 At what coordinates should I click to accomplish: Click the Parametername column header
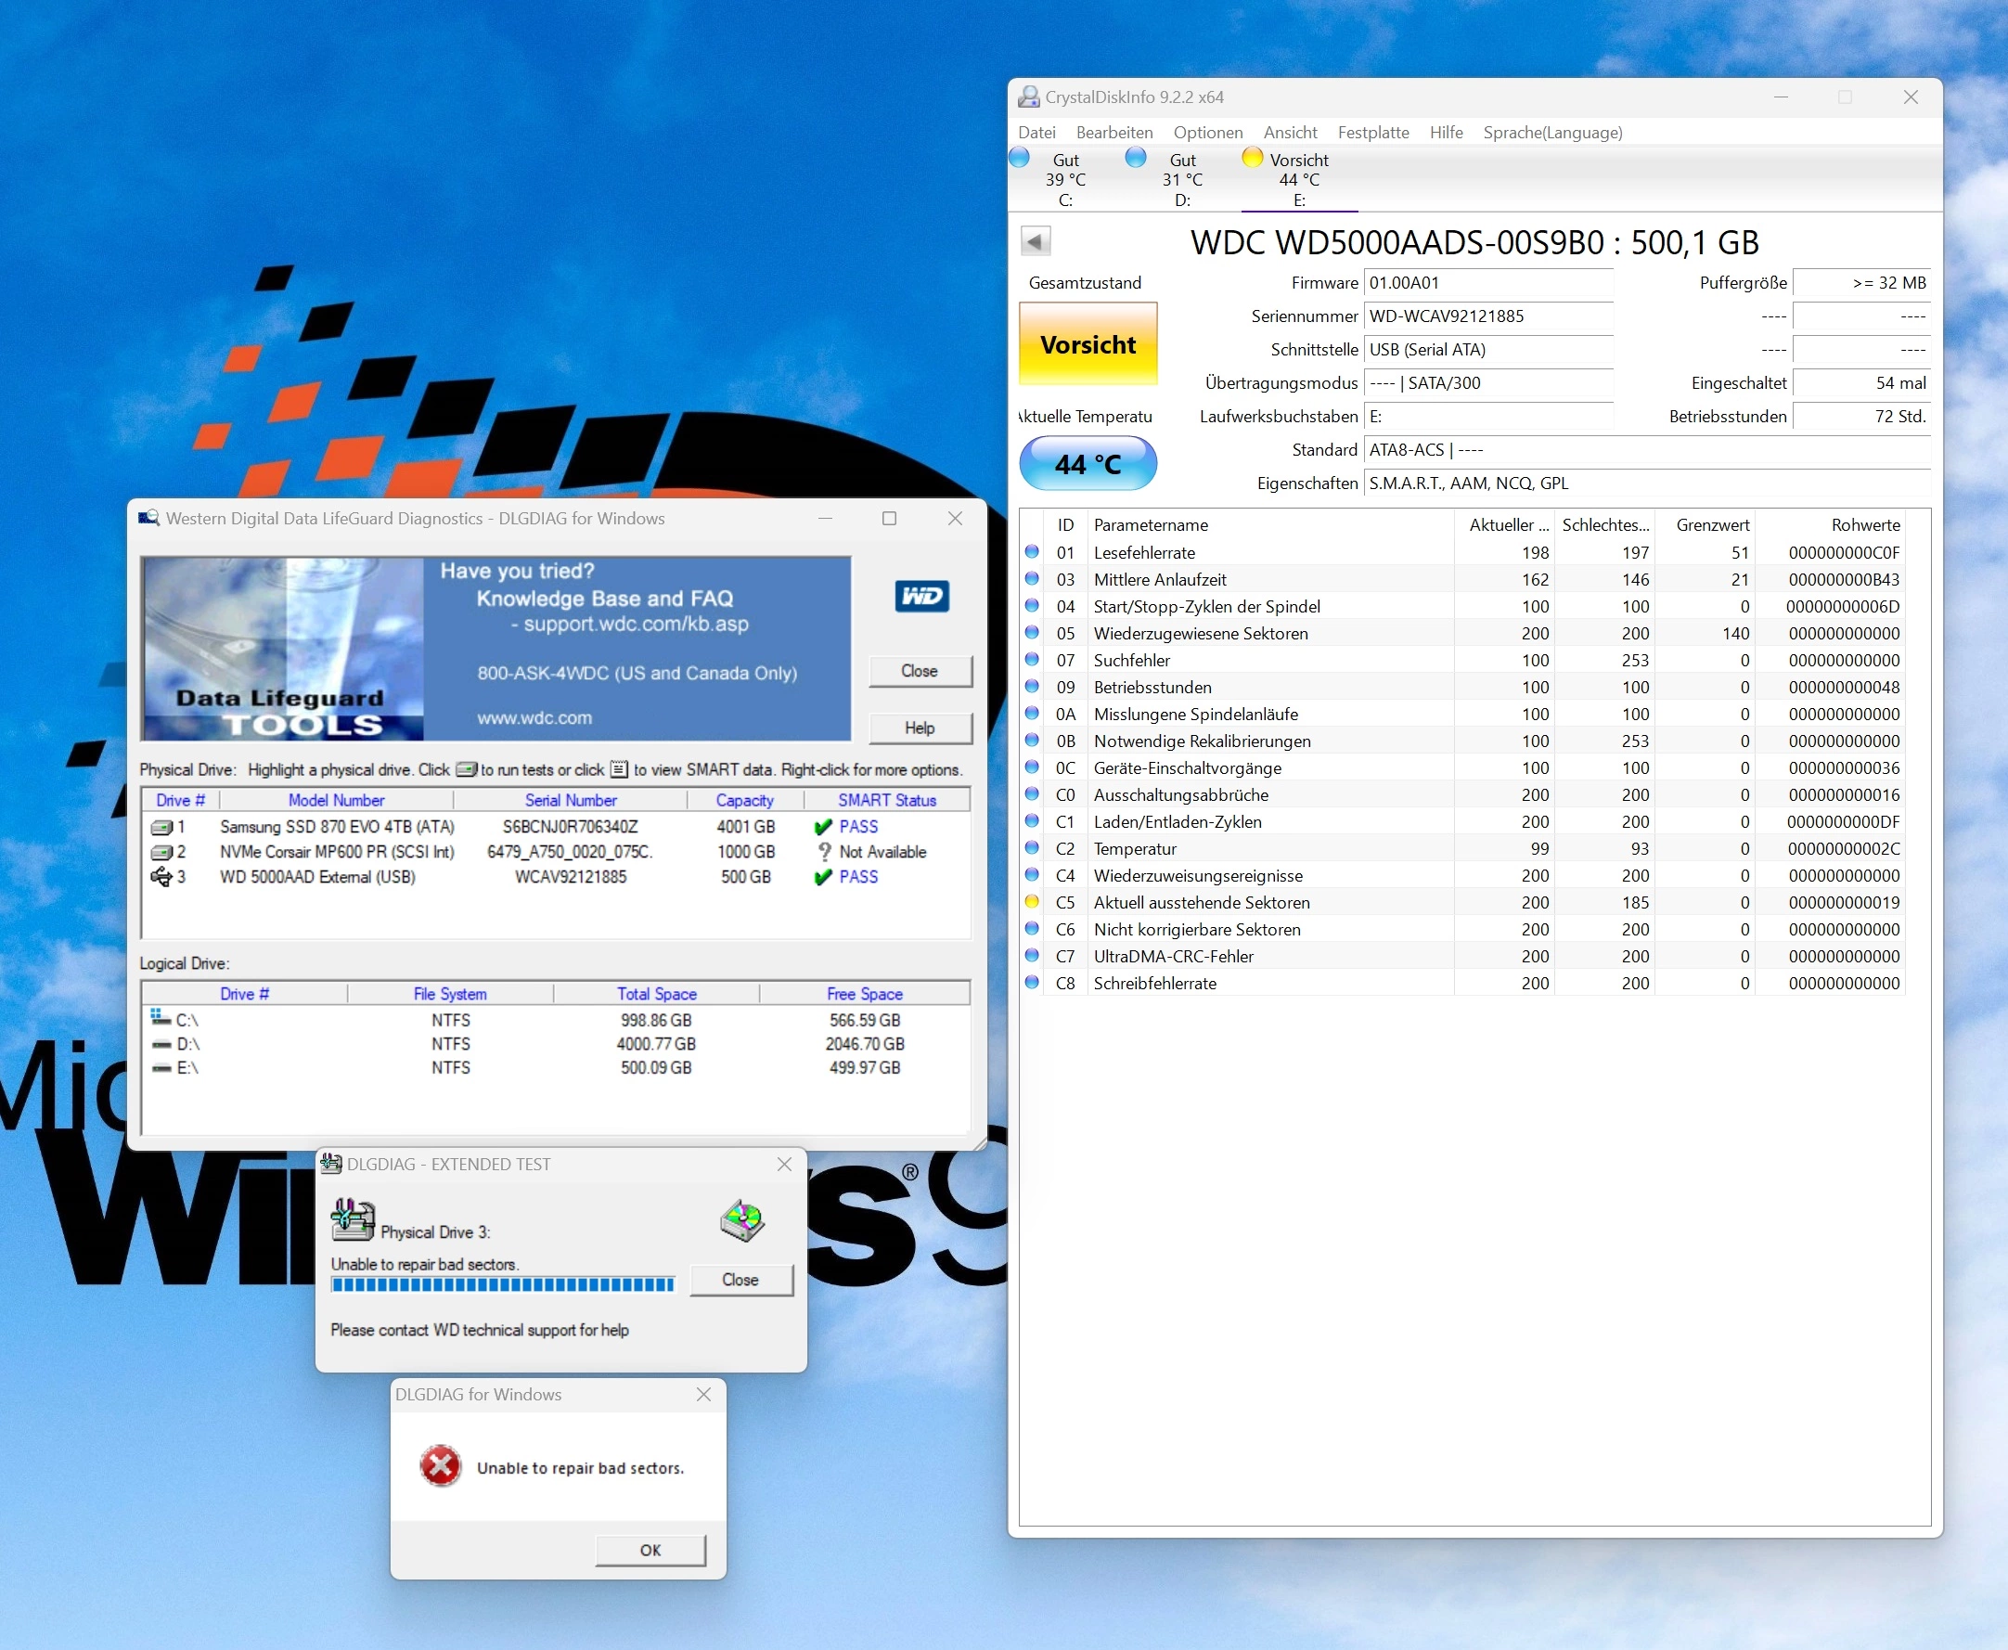click(x=1270, y=524)
